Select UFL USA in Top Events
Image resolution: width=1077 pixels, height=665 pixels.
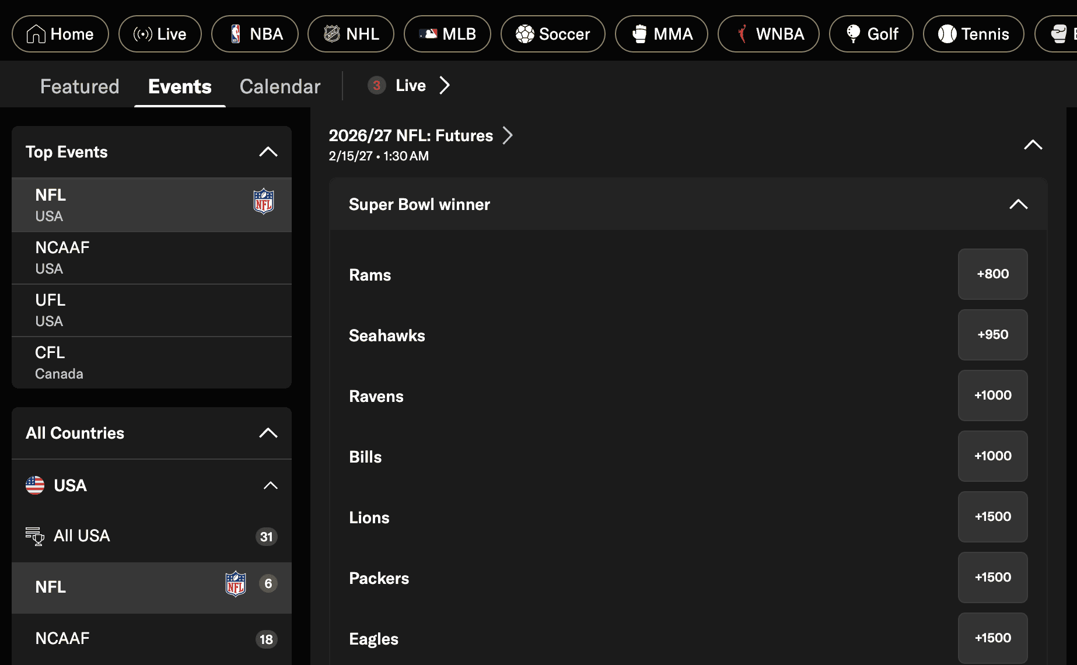(152, 310)
